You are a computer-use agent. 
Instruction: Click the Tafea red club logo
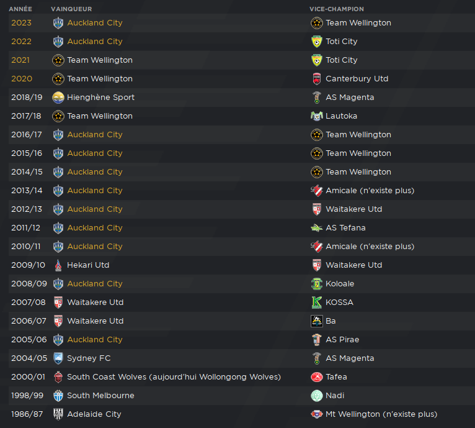click(317, 377)
